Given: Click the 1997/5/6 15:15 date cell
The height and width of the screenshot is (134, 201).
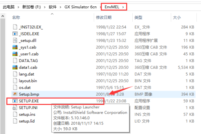Looking at the screenshot, I should pyautogui.click(x=110, y=88).
